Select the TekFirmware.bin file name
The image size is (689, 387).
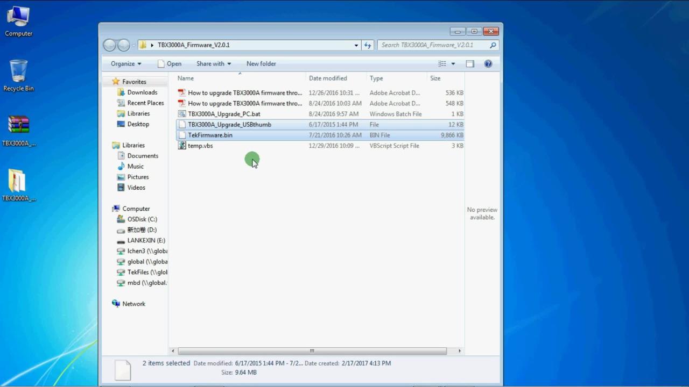pos(210,135)
